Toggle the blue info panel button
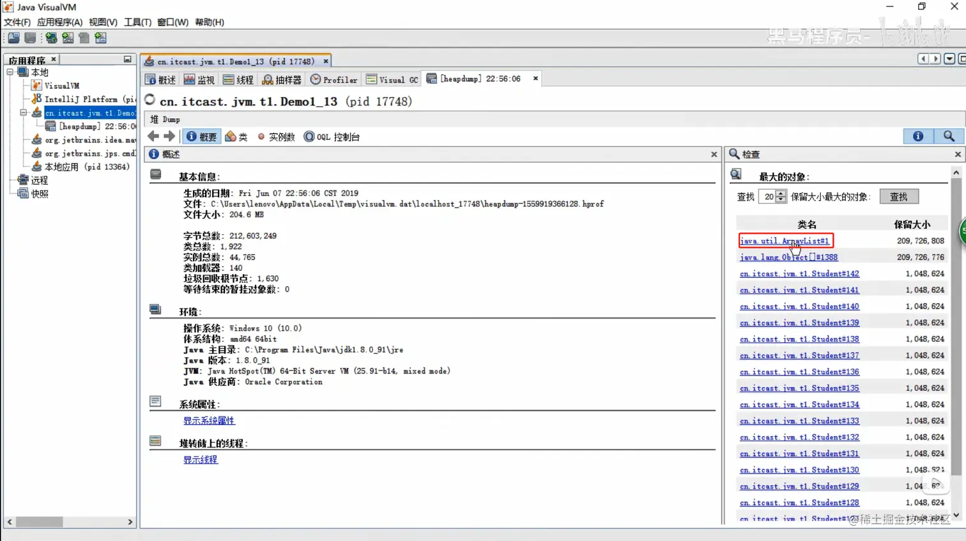966x541 pixels. 918,136
